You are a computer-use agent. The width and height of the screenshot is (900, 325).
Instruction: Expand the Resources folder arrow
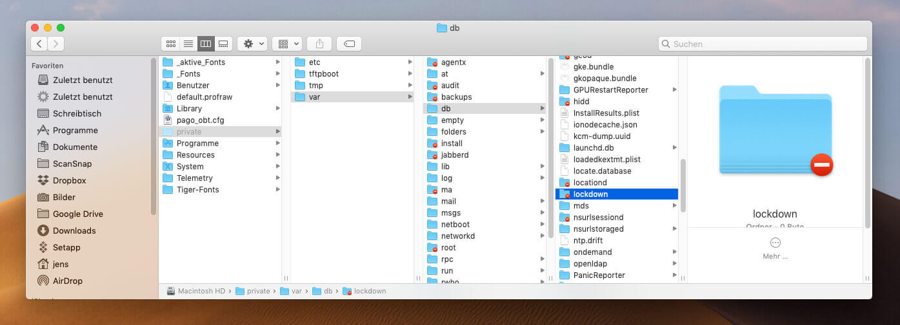277,154
